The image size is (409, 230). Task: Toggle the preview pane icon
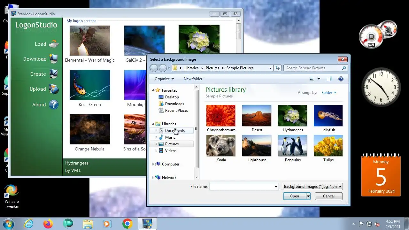click(x=329, y=79)
